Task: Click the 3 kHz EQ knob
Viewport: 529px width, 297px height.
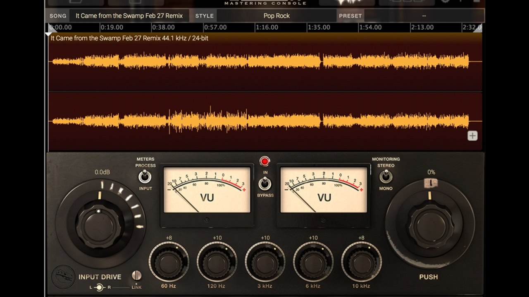Action: (265, 262)
